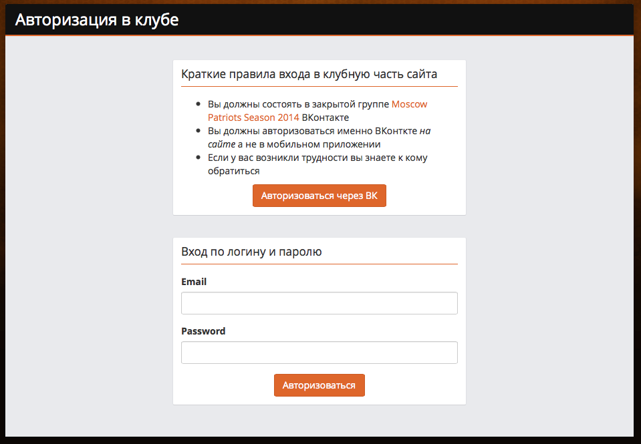Click the bullet marker before second rule

[x=199, y=131]
